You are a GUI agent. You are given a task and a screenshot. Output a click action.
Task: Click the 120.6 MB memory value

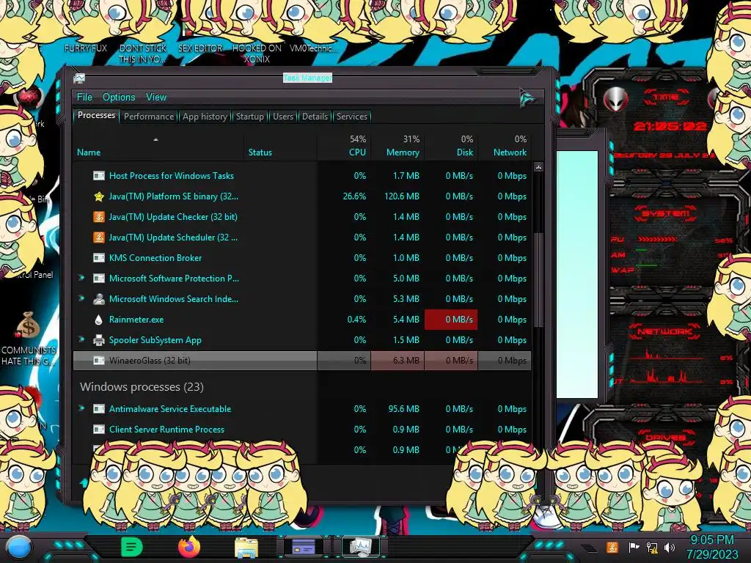(401, 196)
